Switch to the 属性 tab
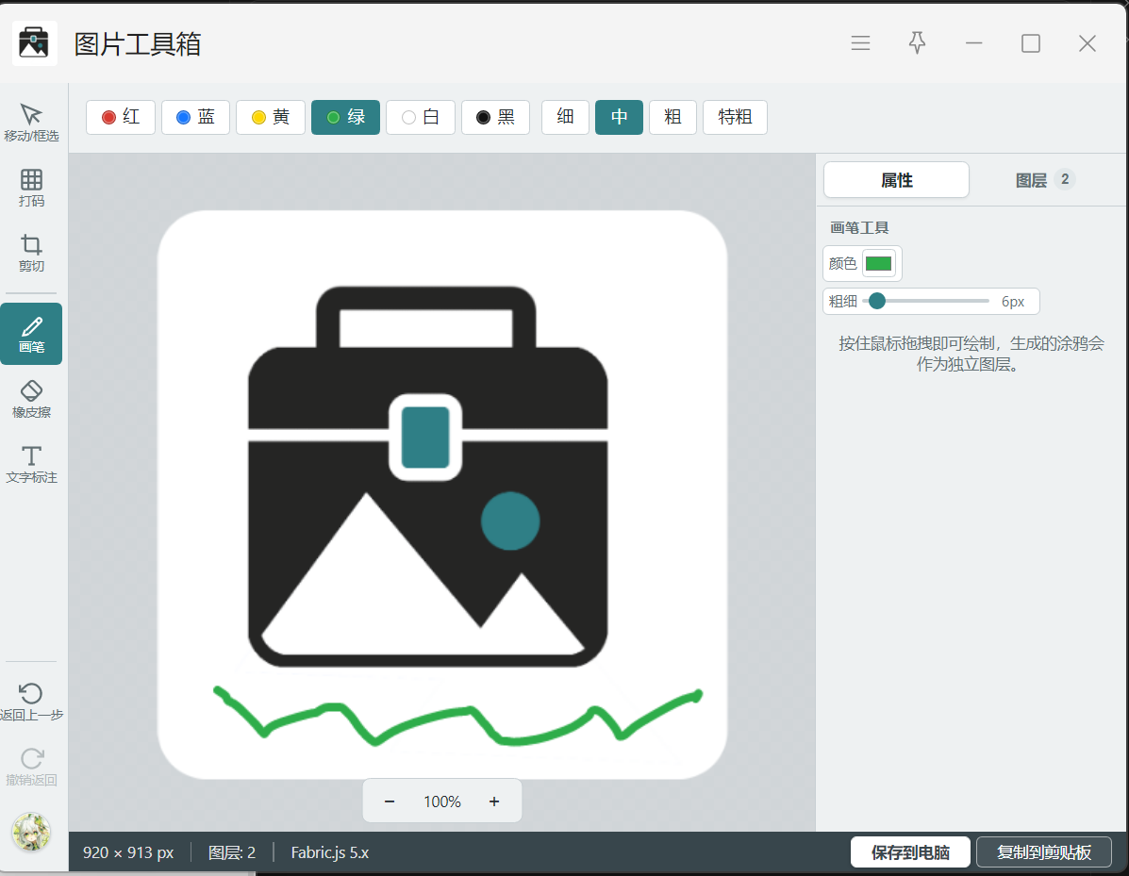Image resolution: width=1129 pixels, height=876 pixels. [x=896, y=180]
